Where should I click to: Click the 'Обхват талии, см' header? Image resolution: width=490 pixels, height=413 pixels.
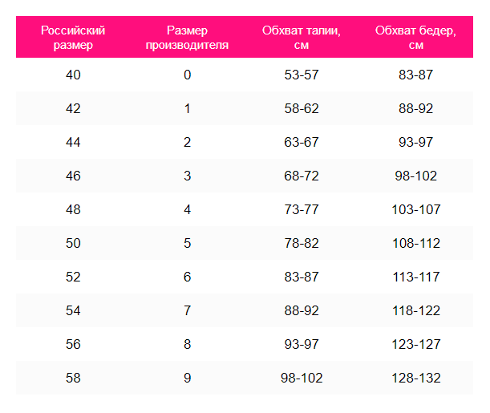tap(302, 38)
